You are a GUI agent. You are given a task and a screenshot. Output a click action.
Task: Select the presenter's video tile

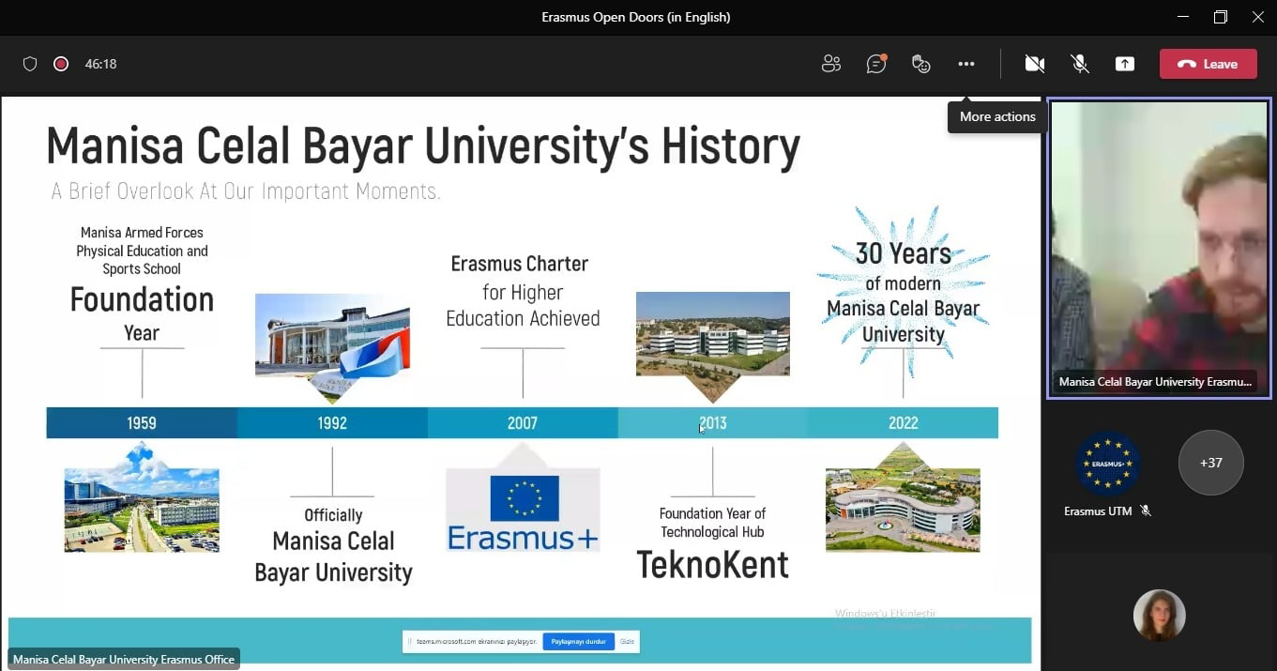point(1159,249)
